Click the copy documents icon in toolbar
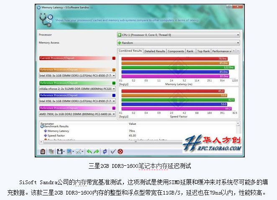277x200 pixels. click(51, 152)
